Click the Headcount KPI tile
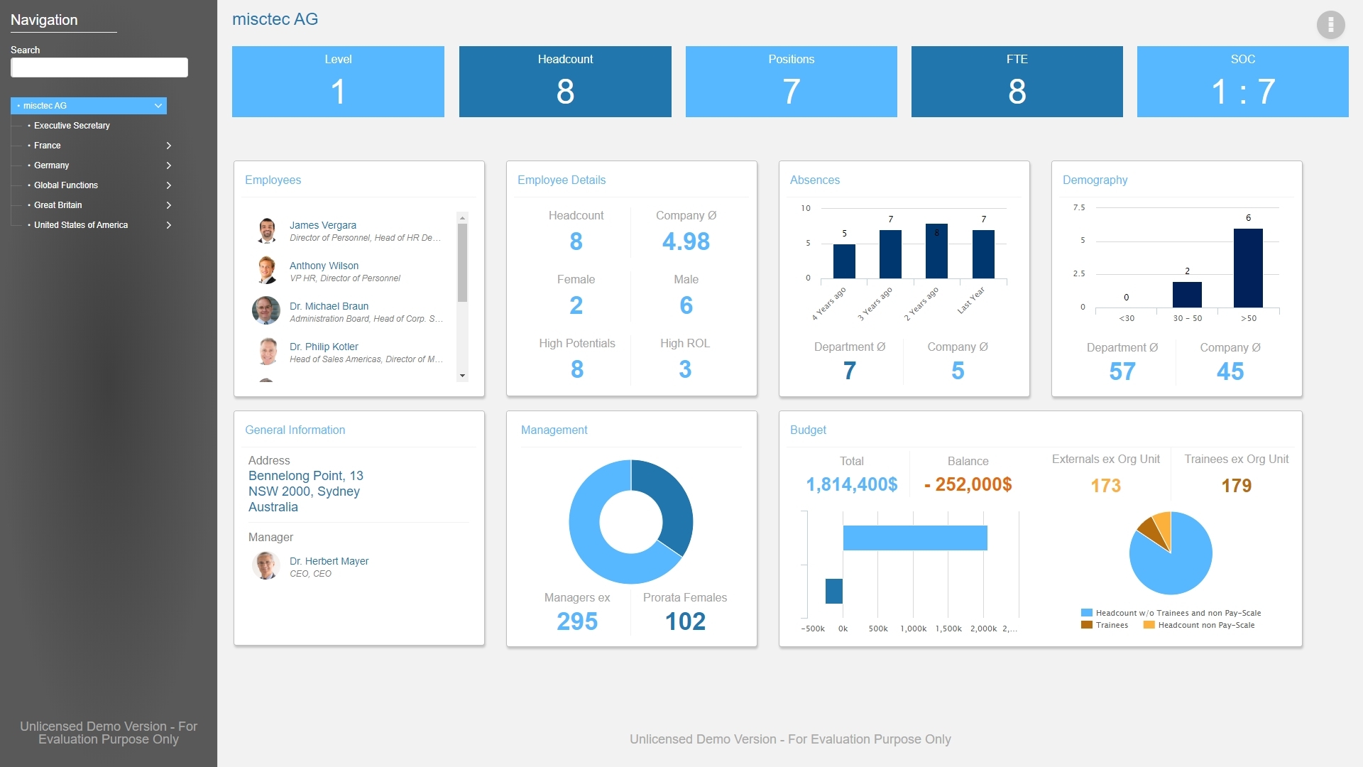Viewport: 1363px width, 767px height. click(565, 82)
